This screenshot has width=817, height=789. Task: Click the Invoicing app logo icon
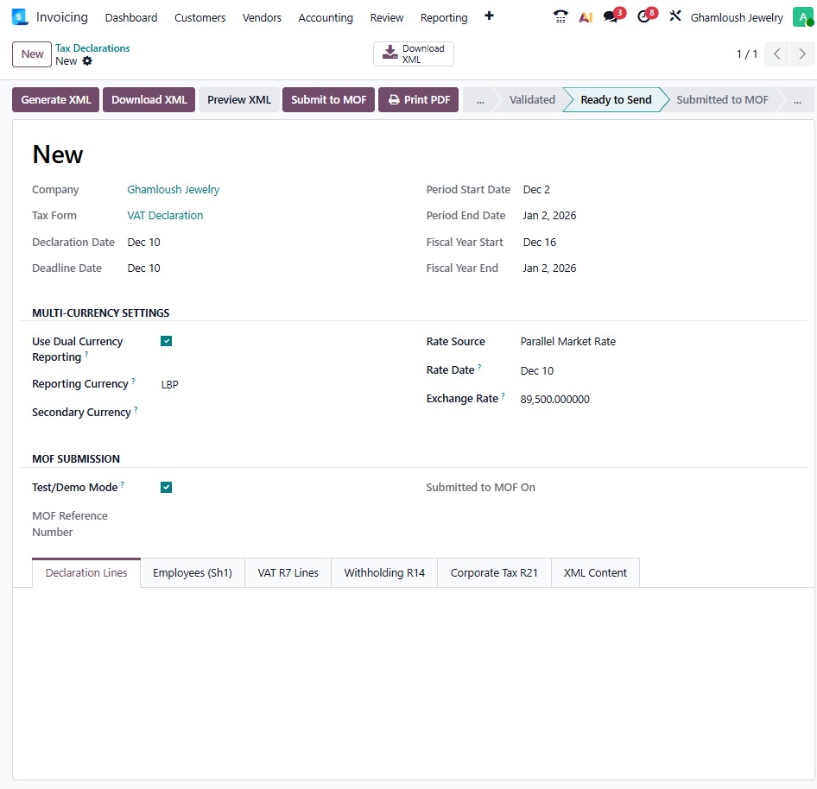21,17
